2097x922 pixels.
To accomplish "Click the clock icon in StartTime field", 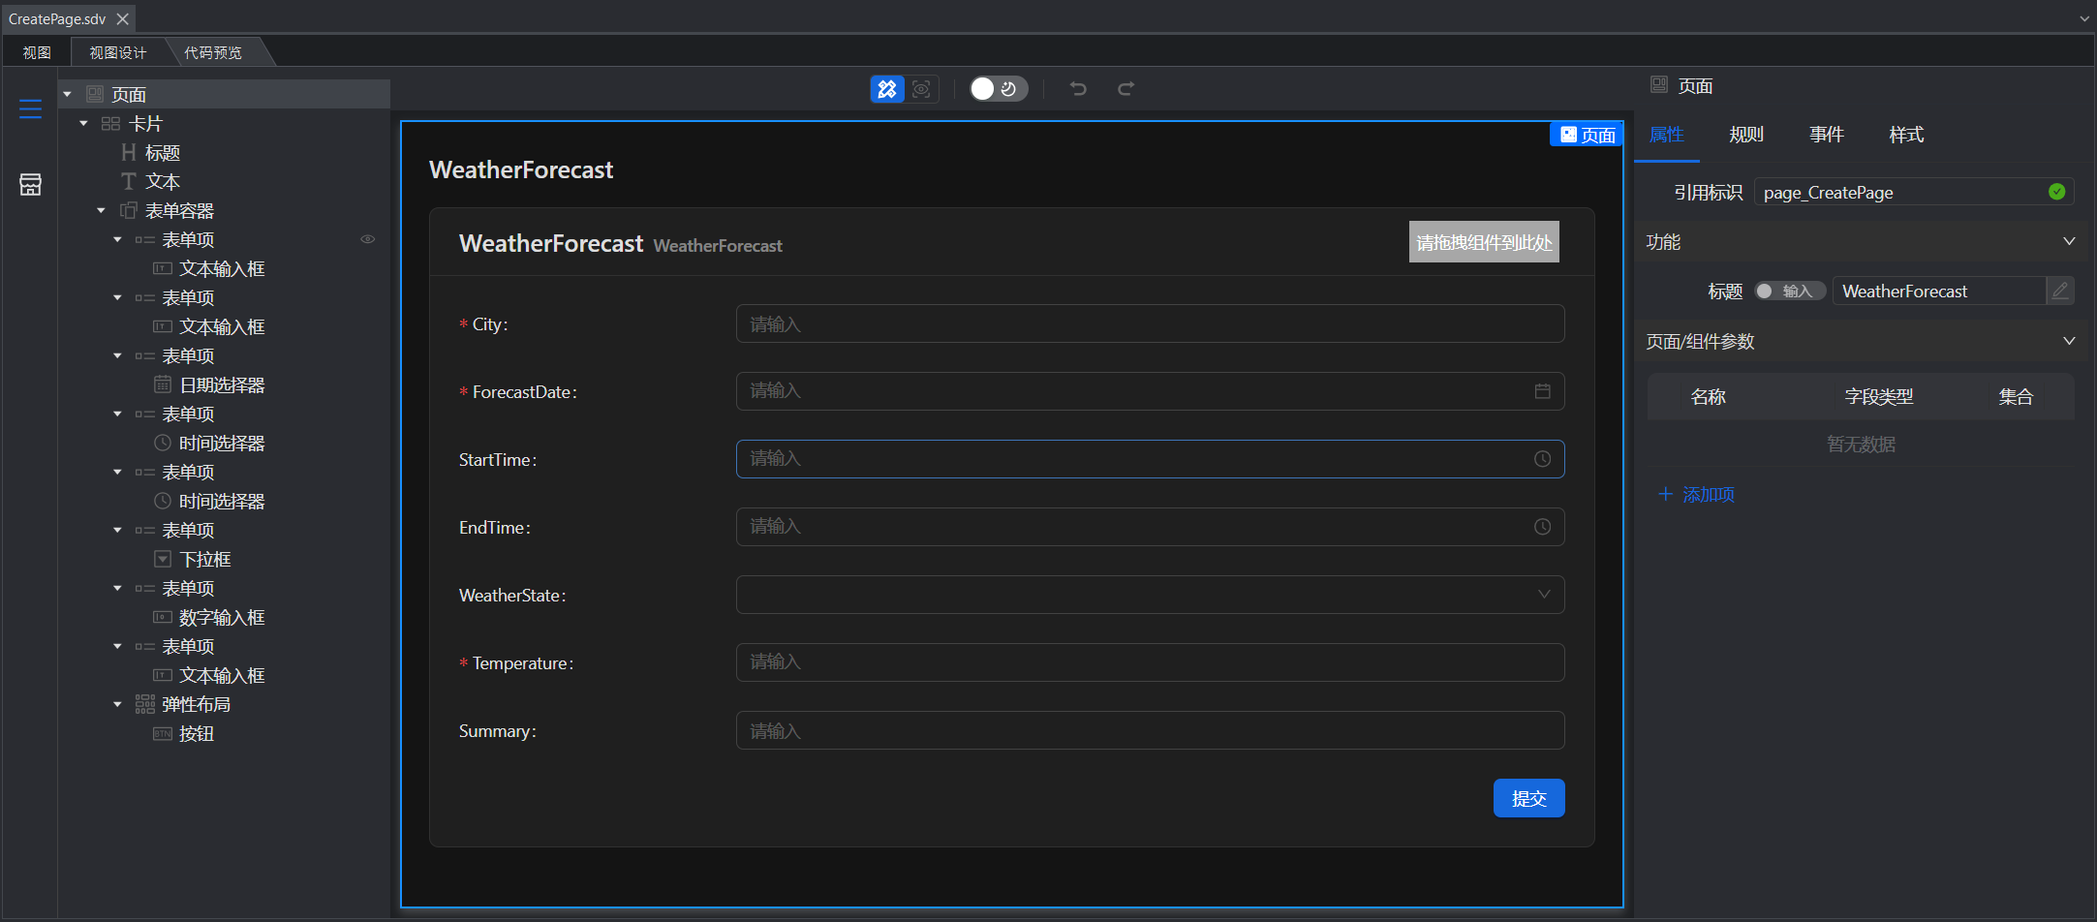I will point(1543,459).
